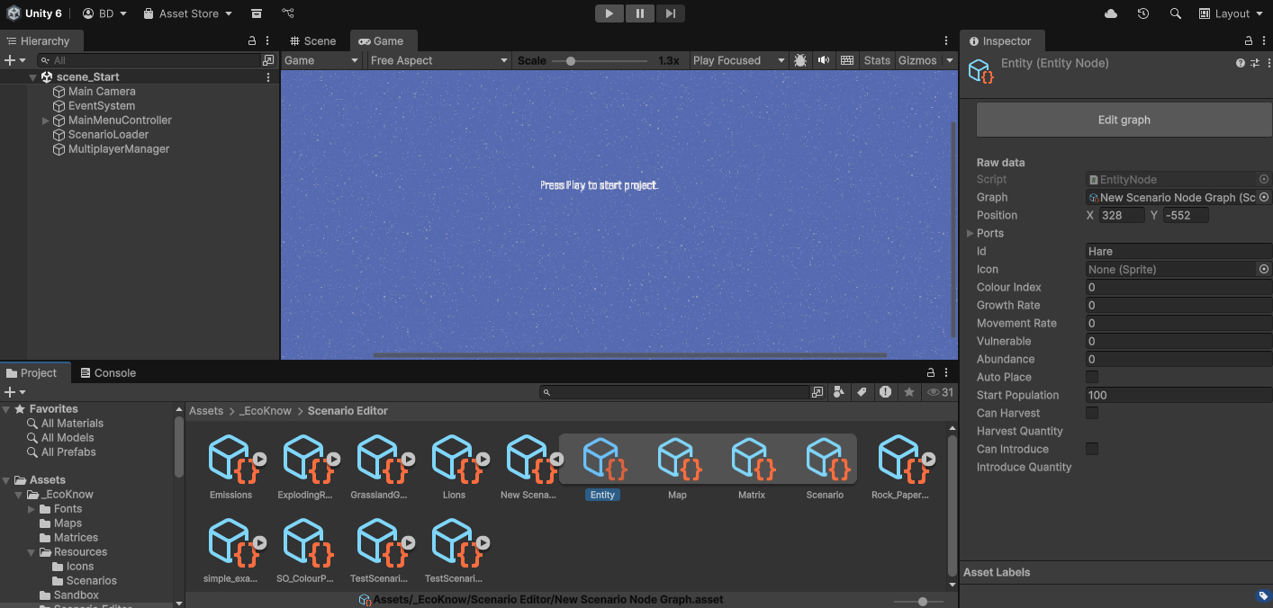1273x608 pixels.
Task: Toggle the mute audio icon in Game view
Action: pyautogui.click(x=823, y=60)
